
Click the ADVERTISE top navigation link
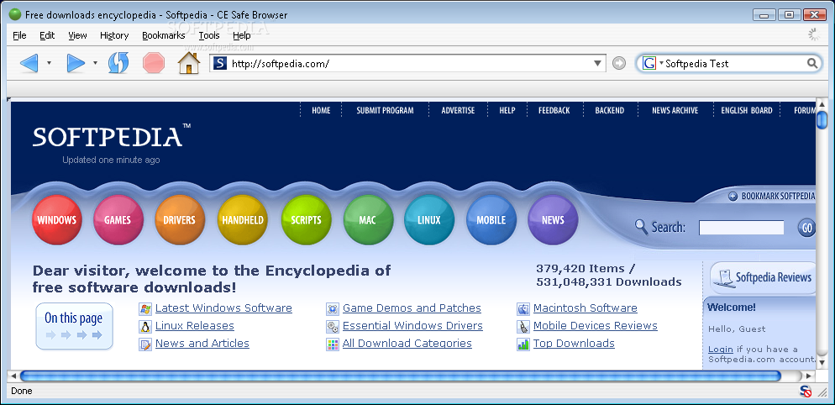(x=458, y=110)
